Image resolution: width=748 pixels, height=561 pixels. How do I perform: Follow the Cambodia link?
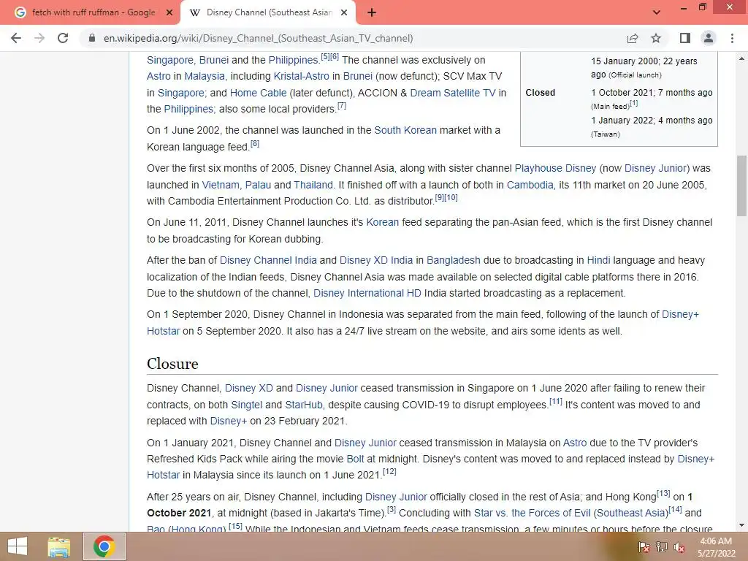[530, 185]
